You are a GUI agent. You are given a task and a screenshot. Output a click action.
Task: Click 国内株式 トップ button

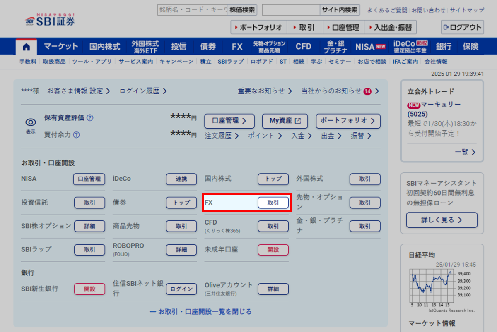pos(273,179)
